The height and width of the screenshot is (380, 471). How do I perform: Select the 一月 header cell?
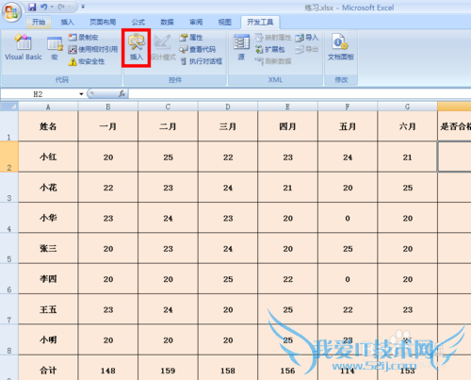tap(108, 126)
